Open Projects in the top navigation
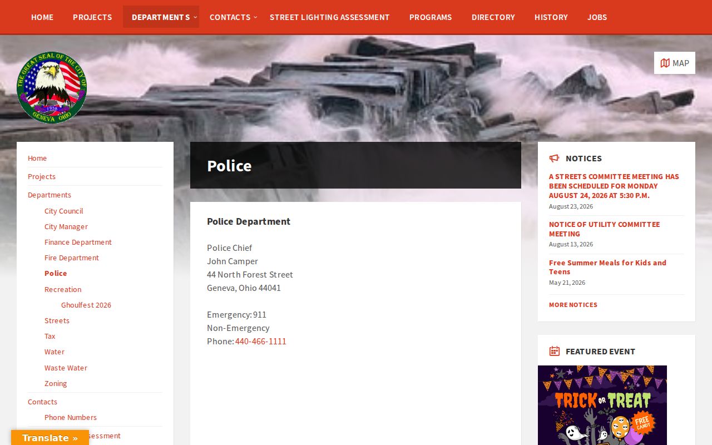 coord(92,17)
